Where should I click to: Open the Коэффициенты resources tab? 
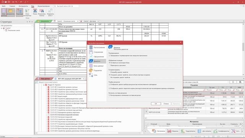click(x=221, y=131)
